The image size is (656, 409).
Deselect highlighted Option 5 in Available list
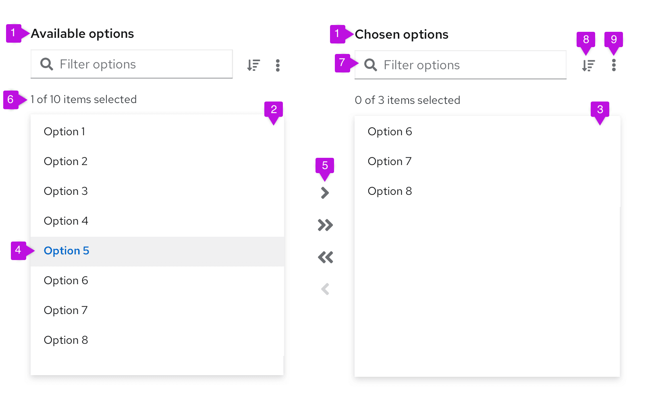click(x=66, y=251)
